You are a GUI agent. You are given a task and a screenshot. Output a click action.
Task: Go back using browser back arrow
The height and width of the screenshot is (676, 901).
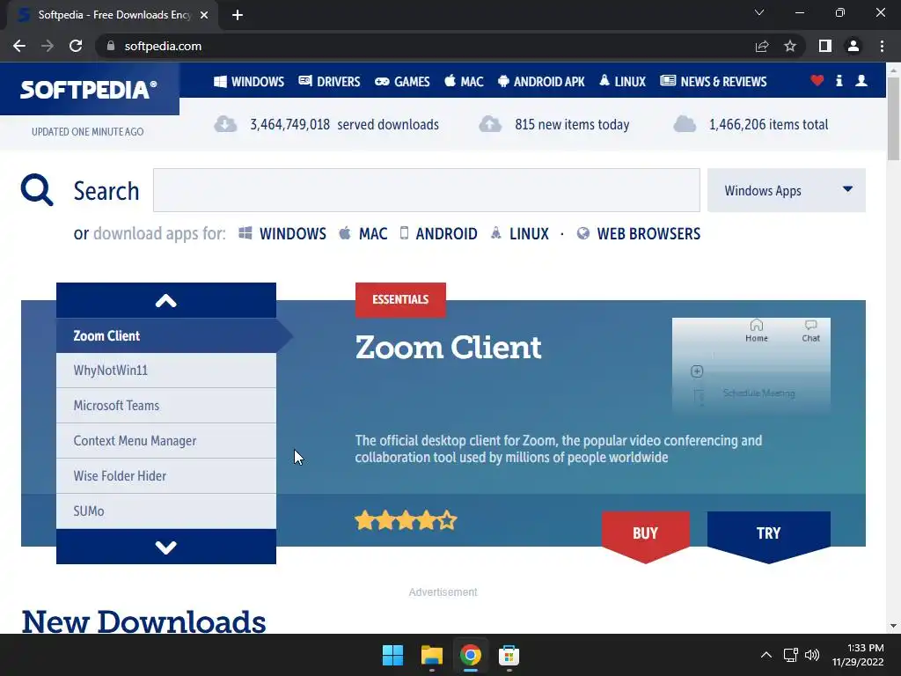pos(19,46)
